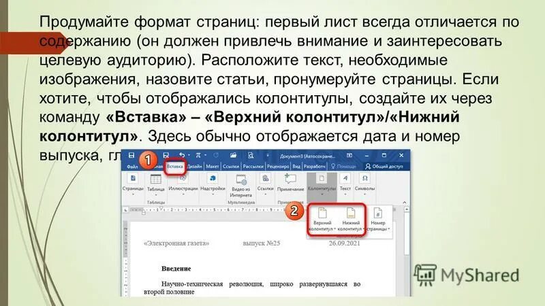The width and height of the screenshot is (545, 306).
Task: Open the Вид ribbon tab
Action: pos(296,167)
